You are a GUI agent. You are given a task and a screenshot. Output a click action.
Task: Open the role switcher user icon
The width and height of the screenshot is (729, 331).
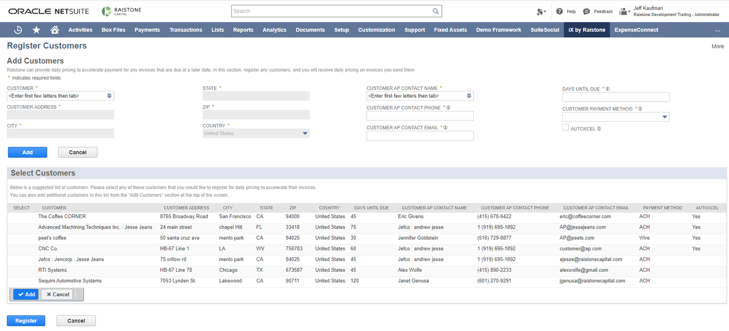[x=624, y=11]
